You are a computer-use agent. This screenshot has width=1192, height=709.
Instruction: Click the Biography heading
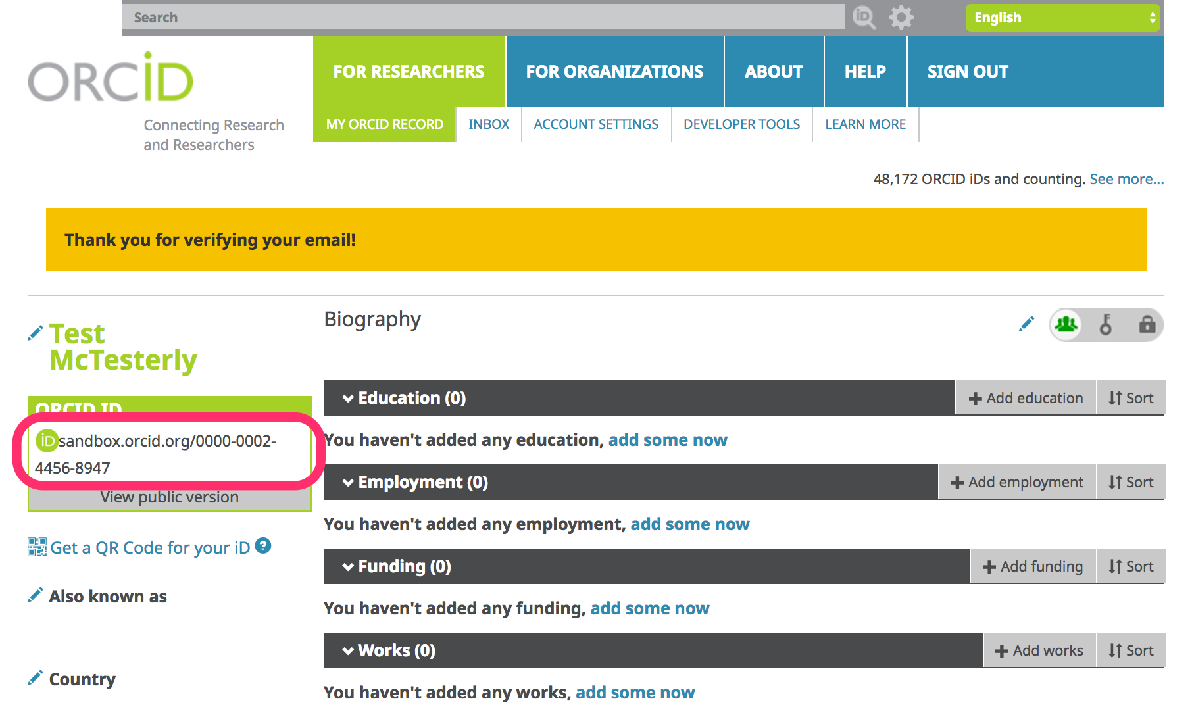(372, 320)
